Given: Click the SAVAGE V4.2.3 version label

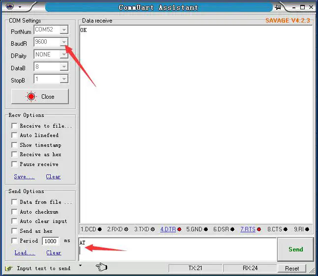Looking at the screenshot, I should click(x=288, y=21).
